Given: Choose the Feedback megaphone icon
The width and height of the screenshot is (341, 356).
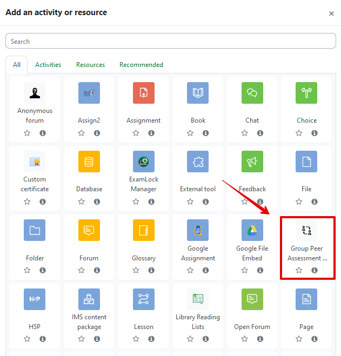Looking at the screenshot, I should [x=252, y=162].
